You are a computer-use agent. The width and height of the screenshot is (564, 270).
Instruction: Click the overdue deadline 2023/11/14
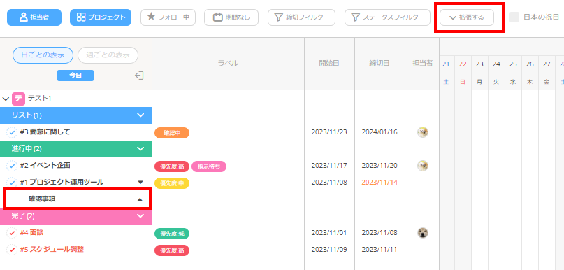coord(379,182)
